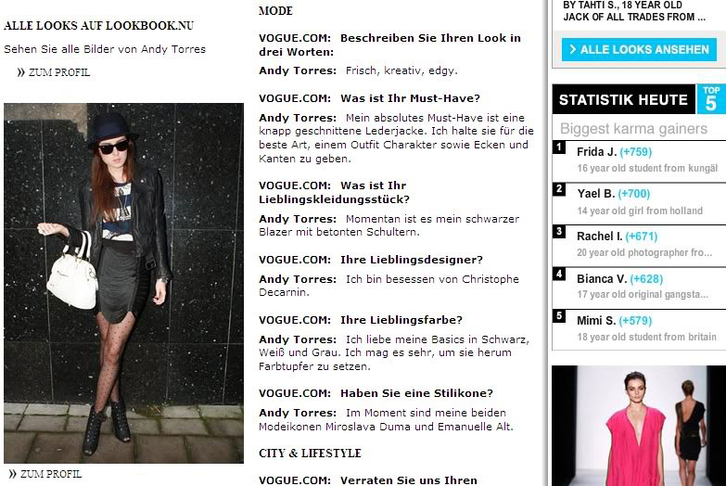Click the runway model in pink dress image
This screenshot has height=486, width=726.
639,426
